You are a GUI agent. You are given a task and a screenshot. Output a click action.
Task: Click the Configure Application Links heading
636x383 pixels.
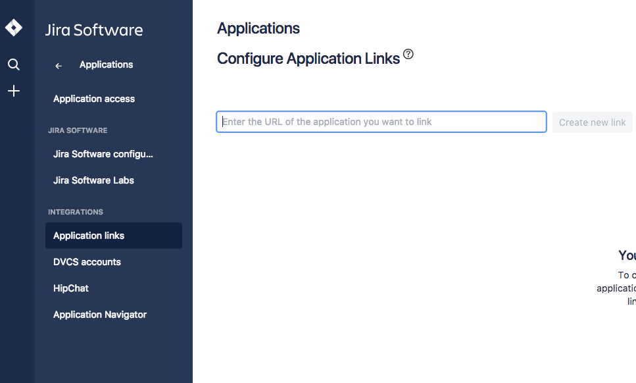point(308,59)
